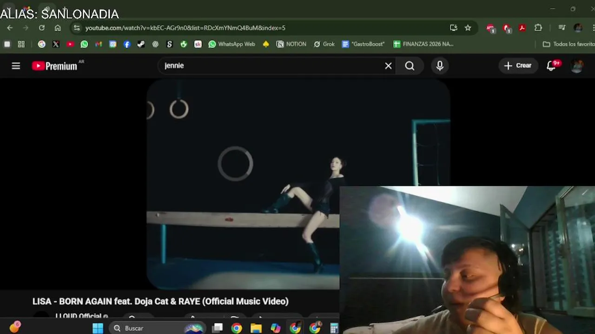This screenshot has height=334, width=595.
Task: Reload the current YouTube page
Action: 42,28
